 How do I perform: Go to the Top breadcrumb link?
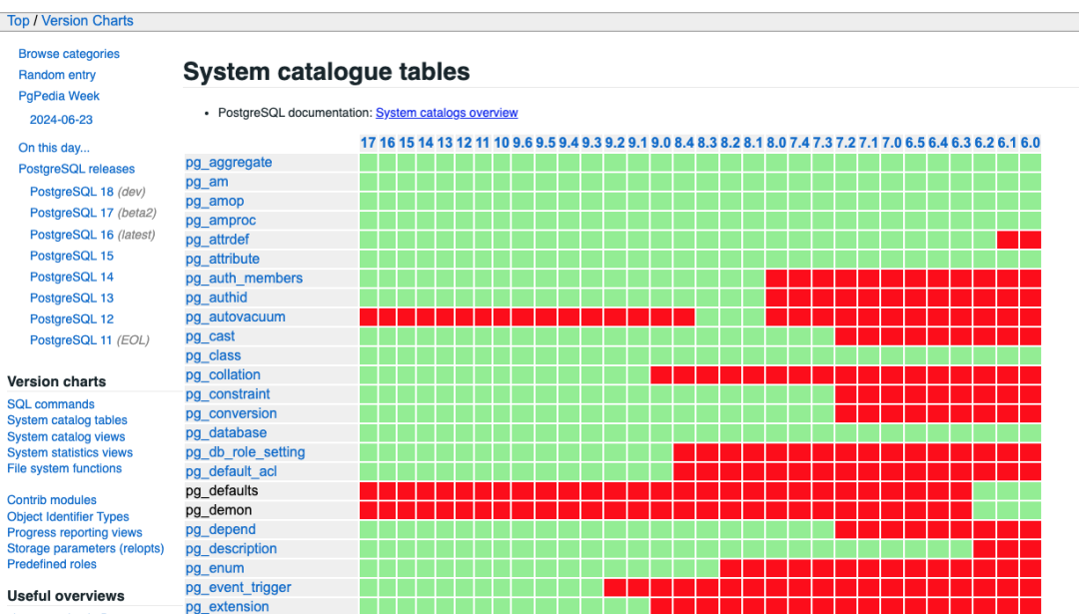(18, 21)
